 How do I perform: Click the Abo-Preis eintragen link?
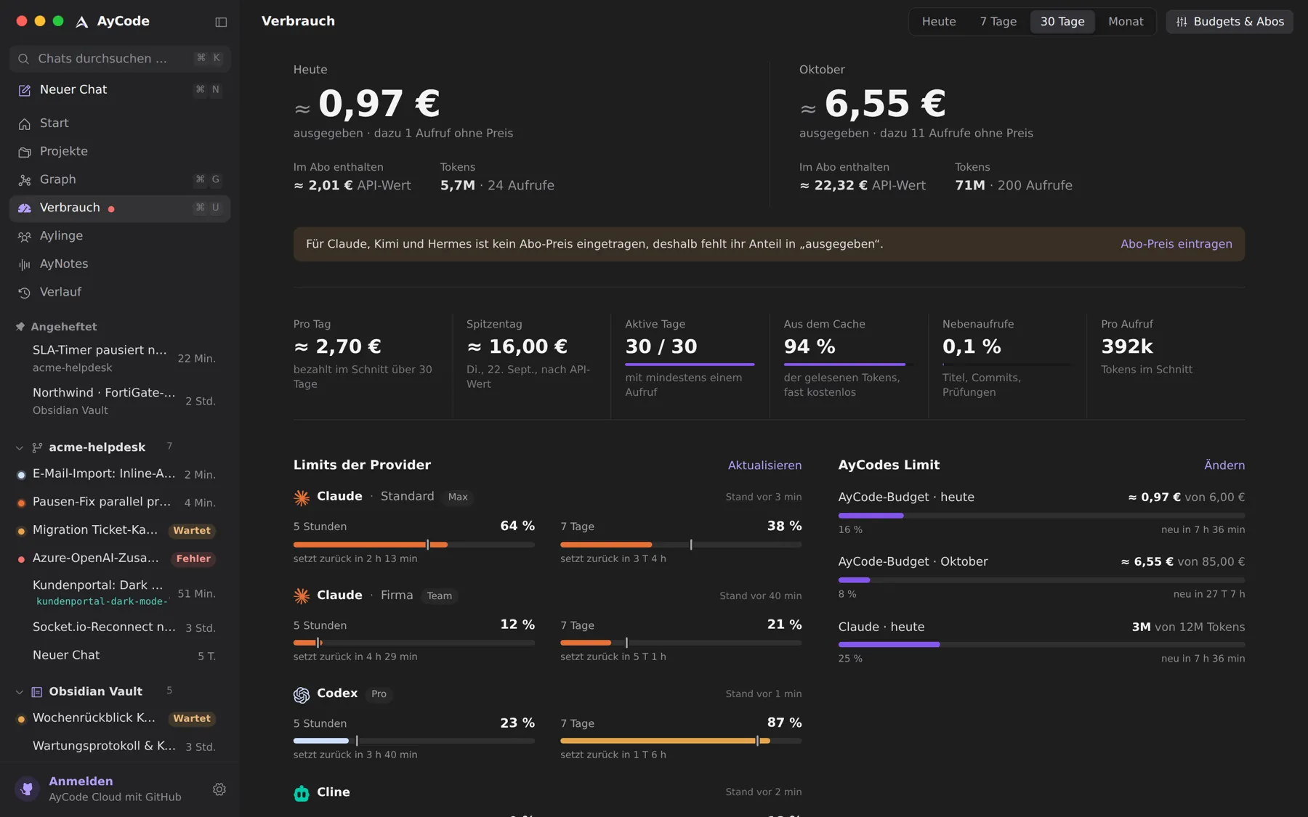1176,244
